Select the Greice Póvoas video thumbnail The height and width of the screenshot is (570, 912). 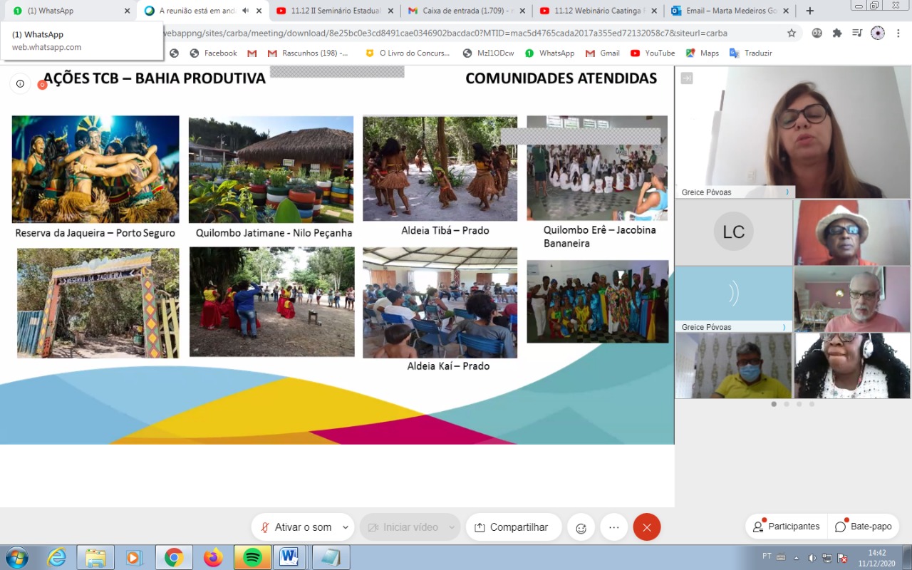click(733, 299)
